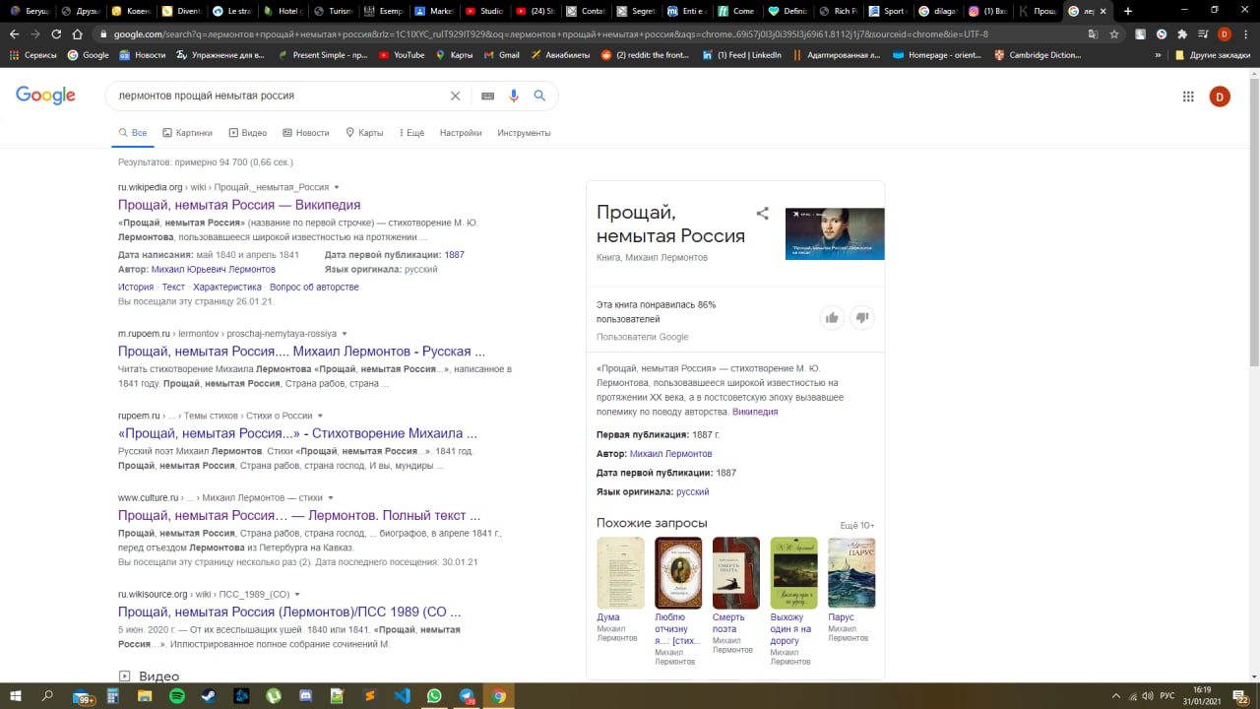Open the Михаил Лермонтов author link in the panel
Screen dimensions: 1260x709
[670, 454]
